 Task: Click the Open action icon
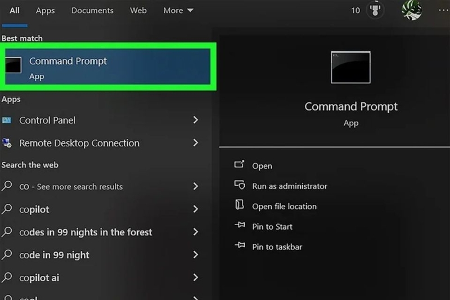point(239,164)
